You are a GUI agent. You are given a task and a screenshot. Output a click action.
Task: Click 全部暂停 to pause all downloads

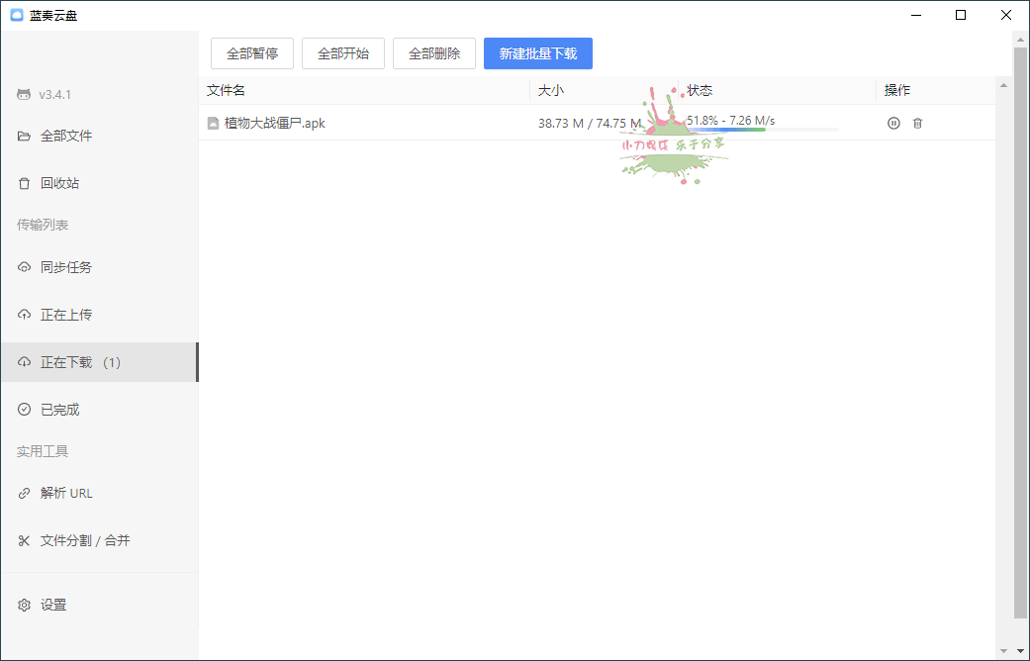(x=252, y=53)
